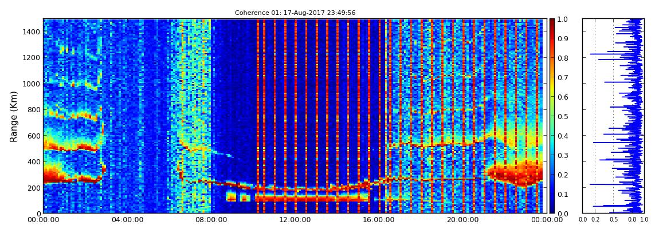The width and height of the screenshot is (659, 233).
Task: Click the 800 tick label on the range axis
Action: tap(34, 109)
